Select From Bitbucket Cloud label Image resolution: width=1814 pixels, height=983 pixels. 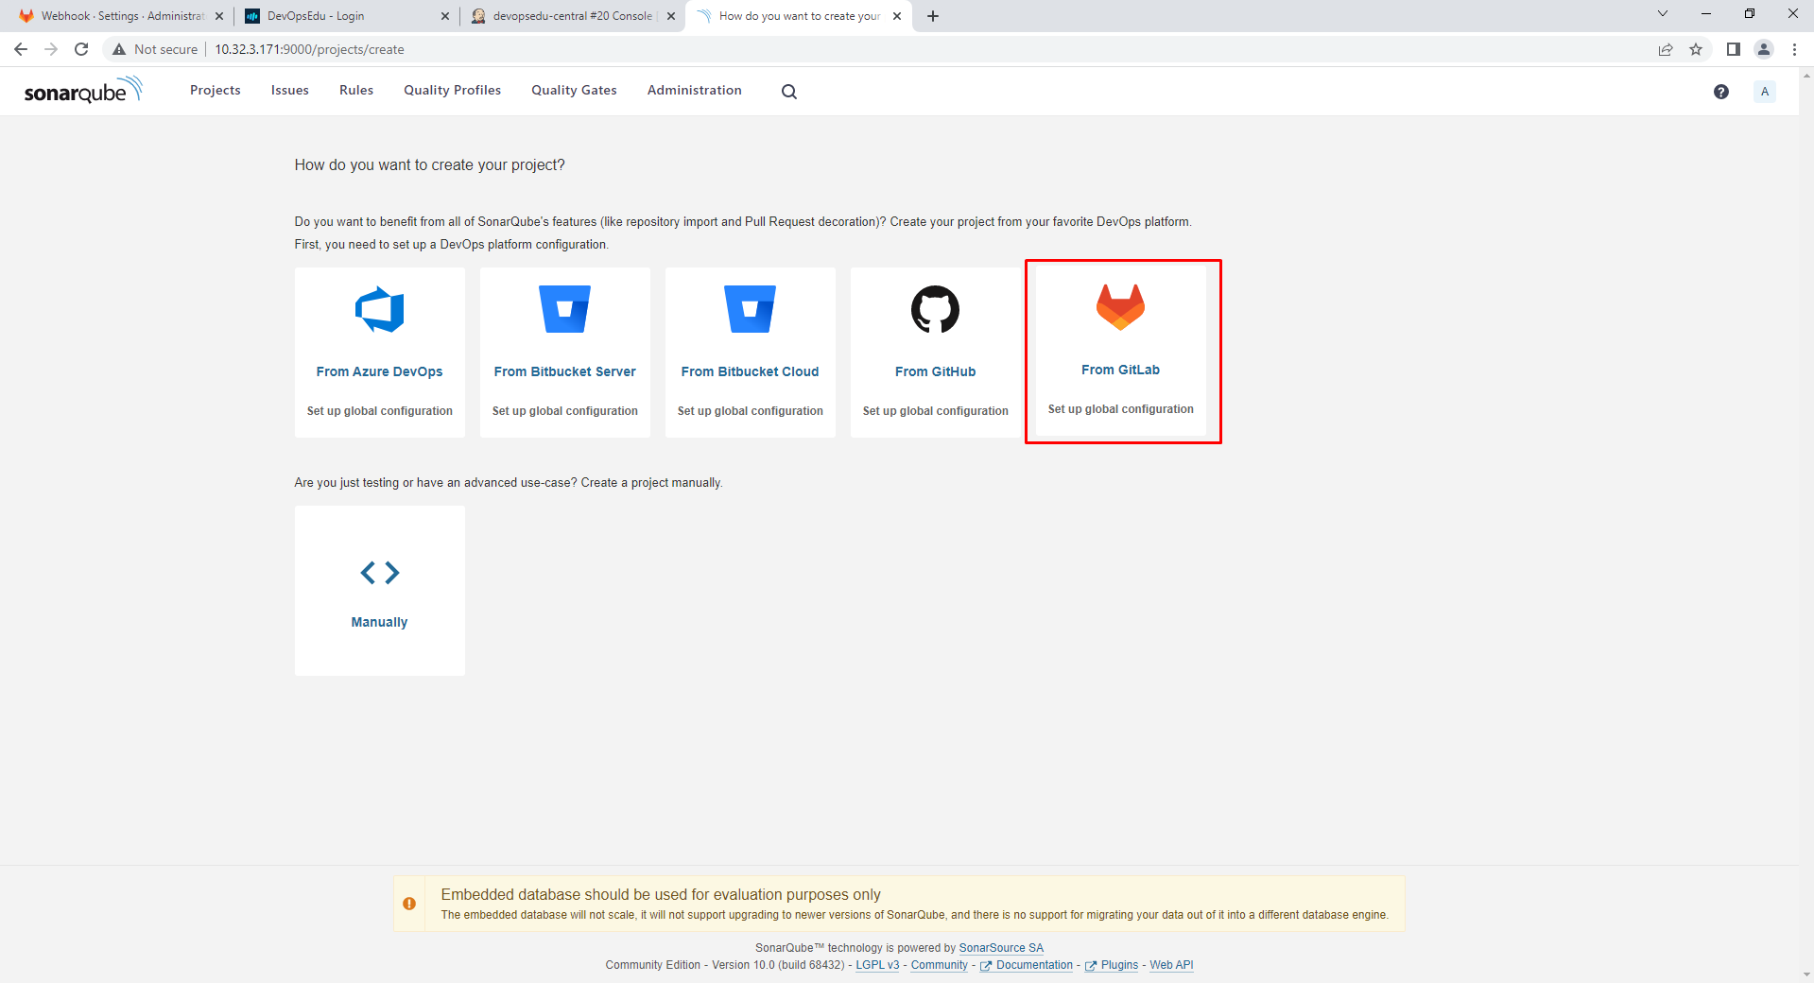point(751,371)
